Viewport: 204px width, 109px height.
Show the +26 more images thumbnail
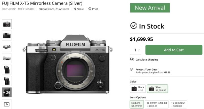point(7,92)
